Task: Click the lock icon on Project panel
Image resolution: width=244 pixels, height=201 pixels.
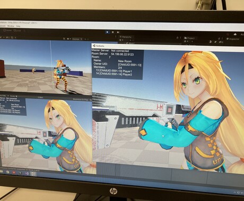Action: [x=219, y=39]
